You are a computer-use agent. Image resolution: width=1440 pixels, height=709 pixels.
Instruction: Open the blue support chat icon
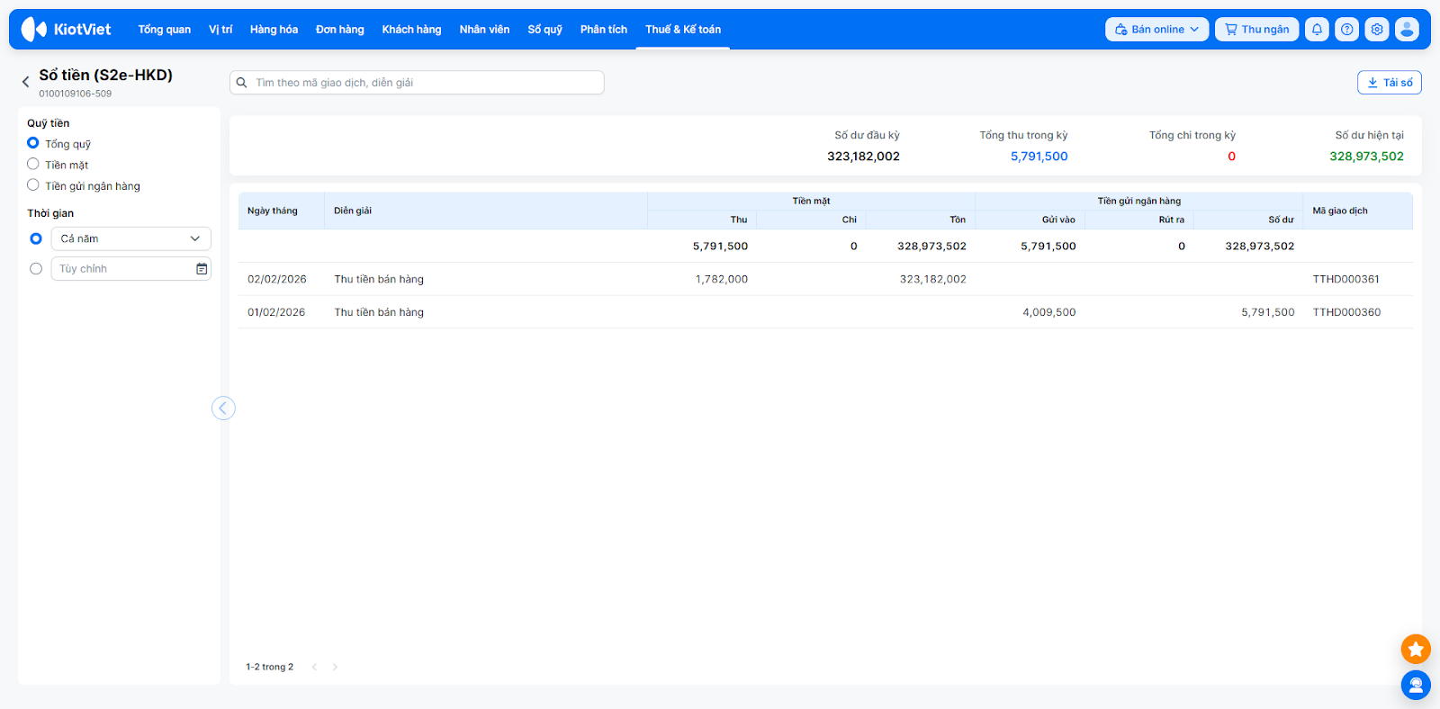[1416, 686]
